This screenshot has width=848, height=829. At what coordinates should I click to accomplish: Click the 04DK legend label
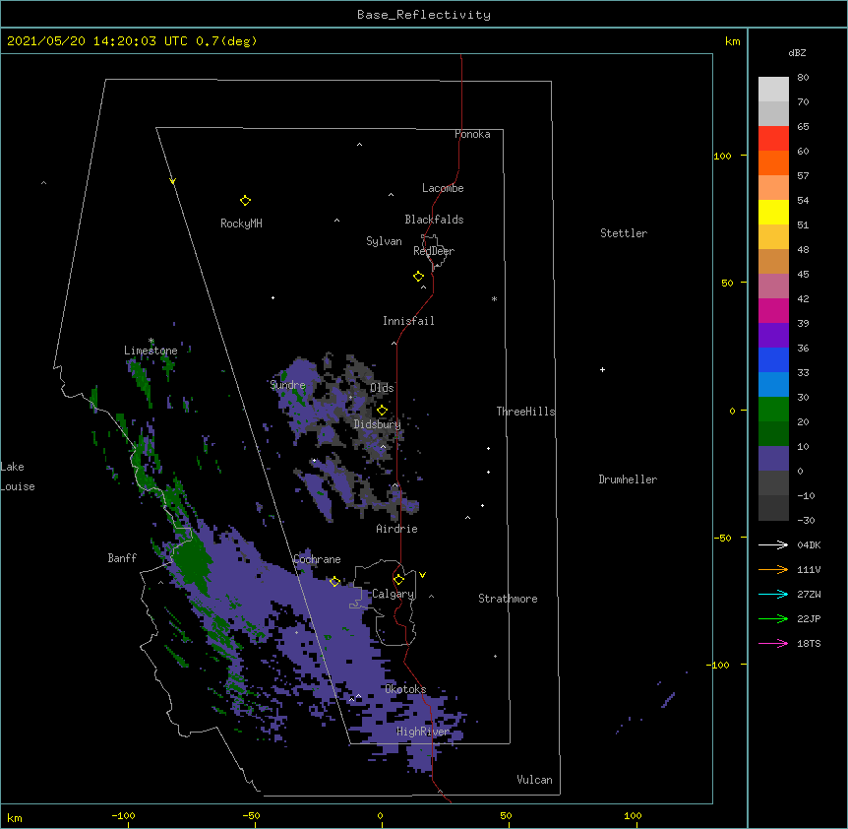809,544
